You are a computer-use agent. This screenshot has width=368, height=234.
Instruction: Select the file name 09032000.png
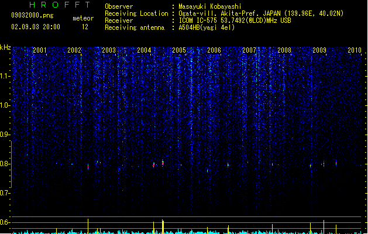coord(32,15)
